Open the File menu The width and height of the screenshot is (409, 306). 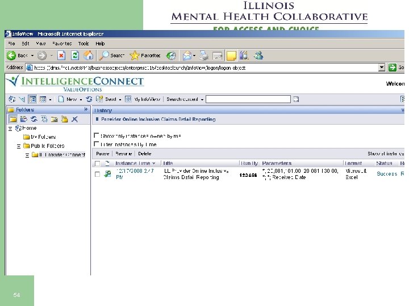click(x=11, y=44)
